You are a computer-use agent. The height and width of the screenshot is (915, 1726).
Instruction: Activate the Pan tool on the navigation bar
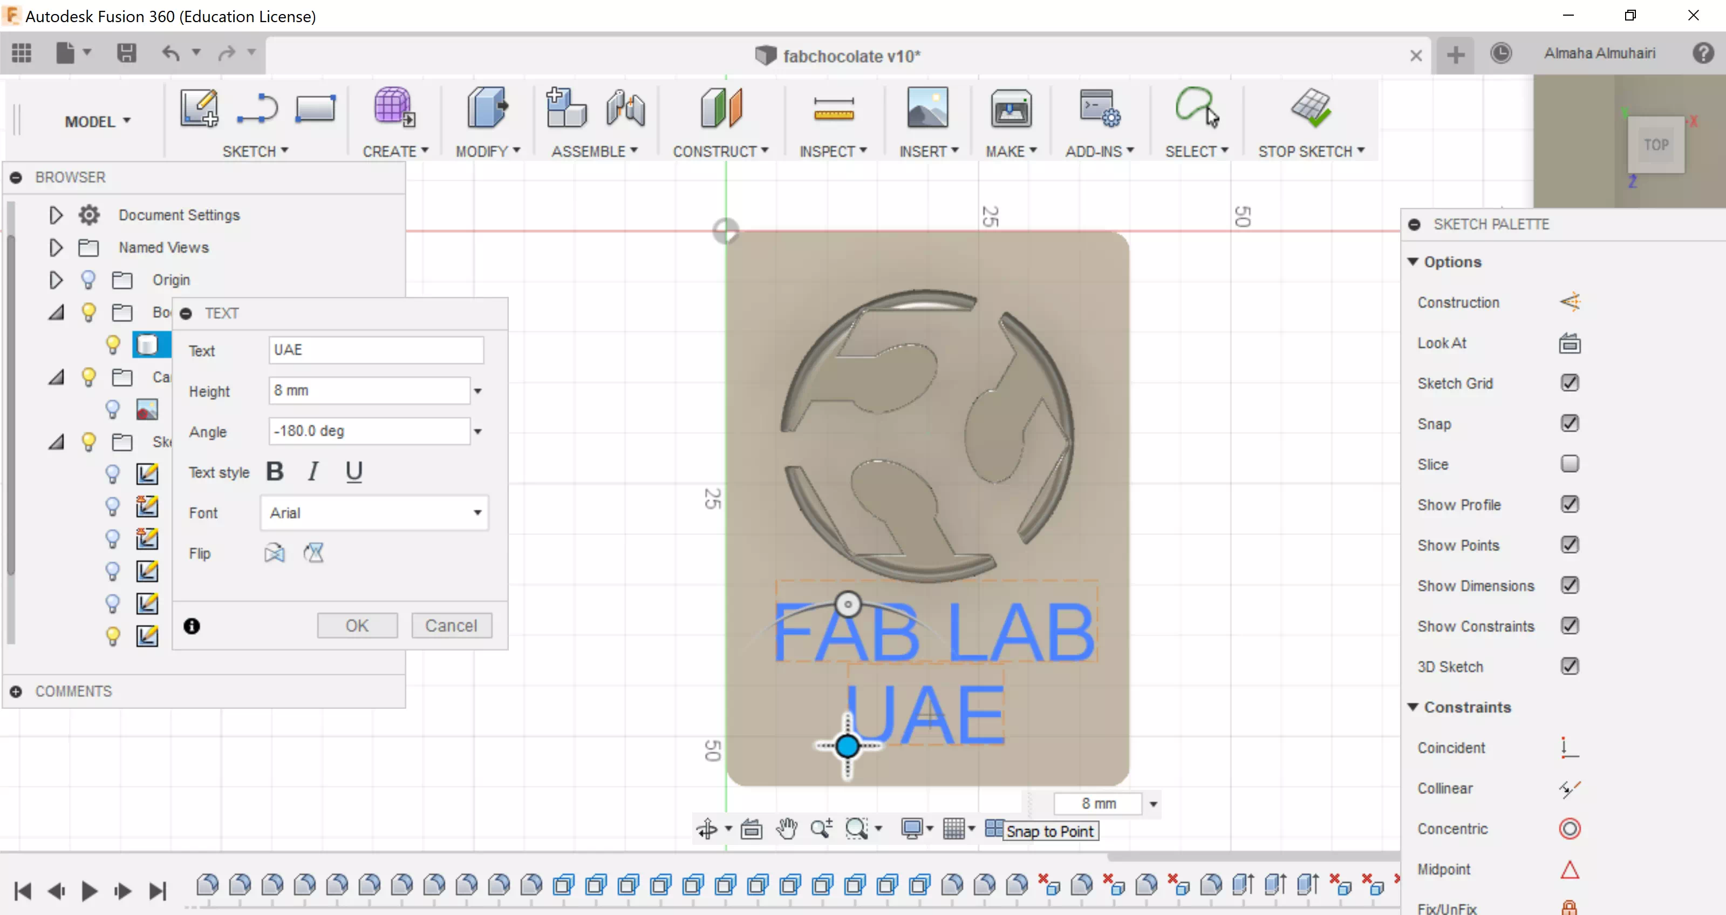tap(787, 829)
